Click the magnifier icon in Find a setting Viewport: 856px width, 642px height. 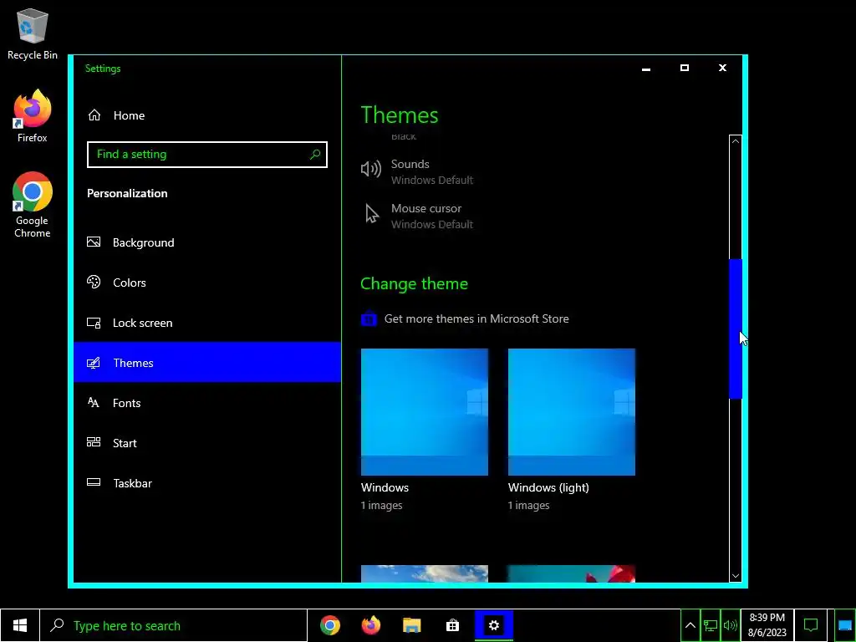pos(315,155)
